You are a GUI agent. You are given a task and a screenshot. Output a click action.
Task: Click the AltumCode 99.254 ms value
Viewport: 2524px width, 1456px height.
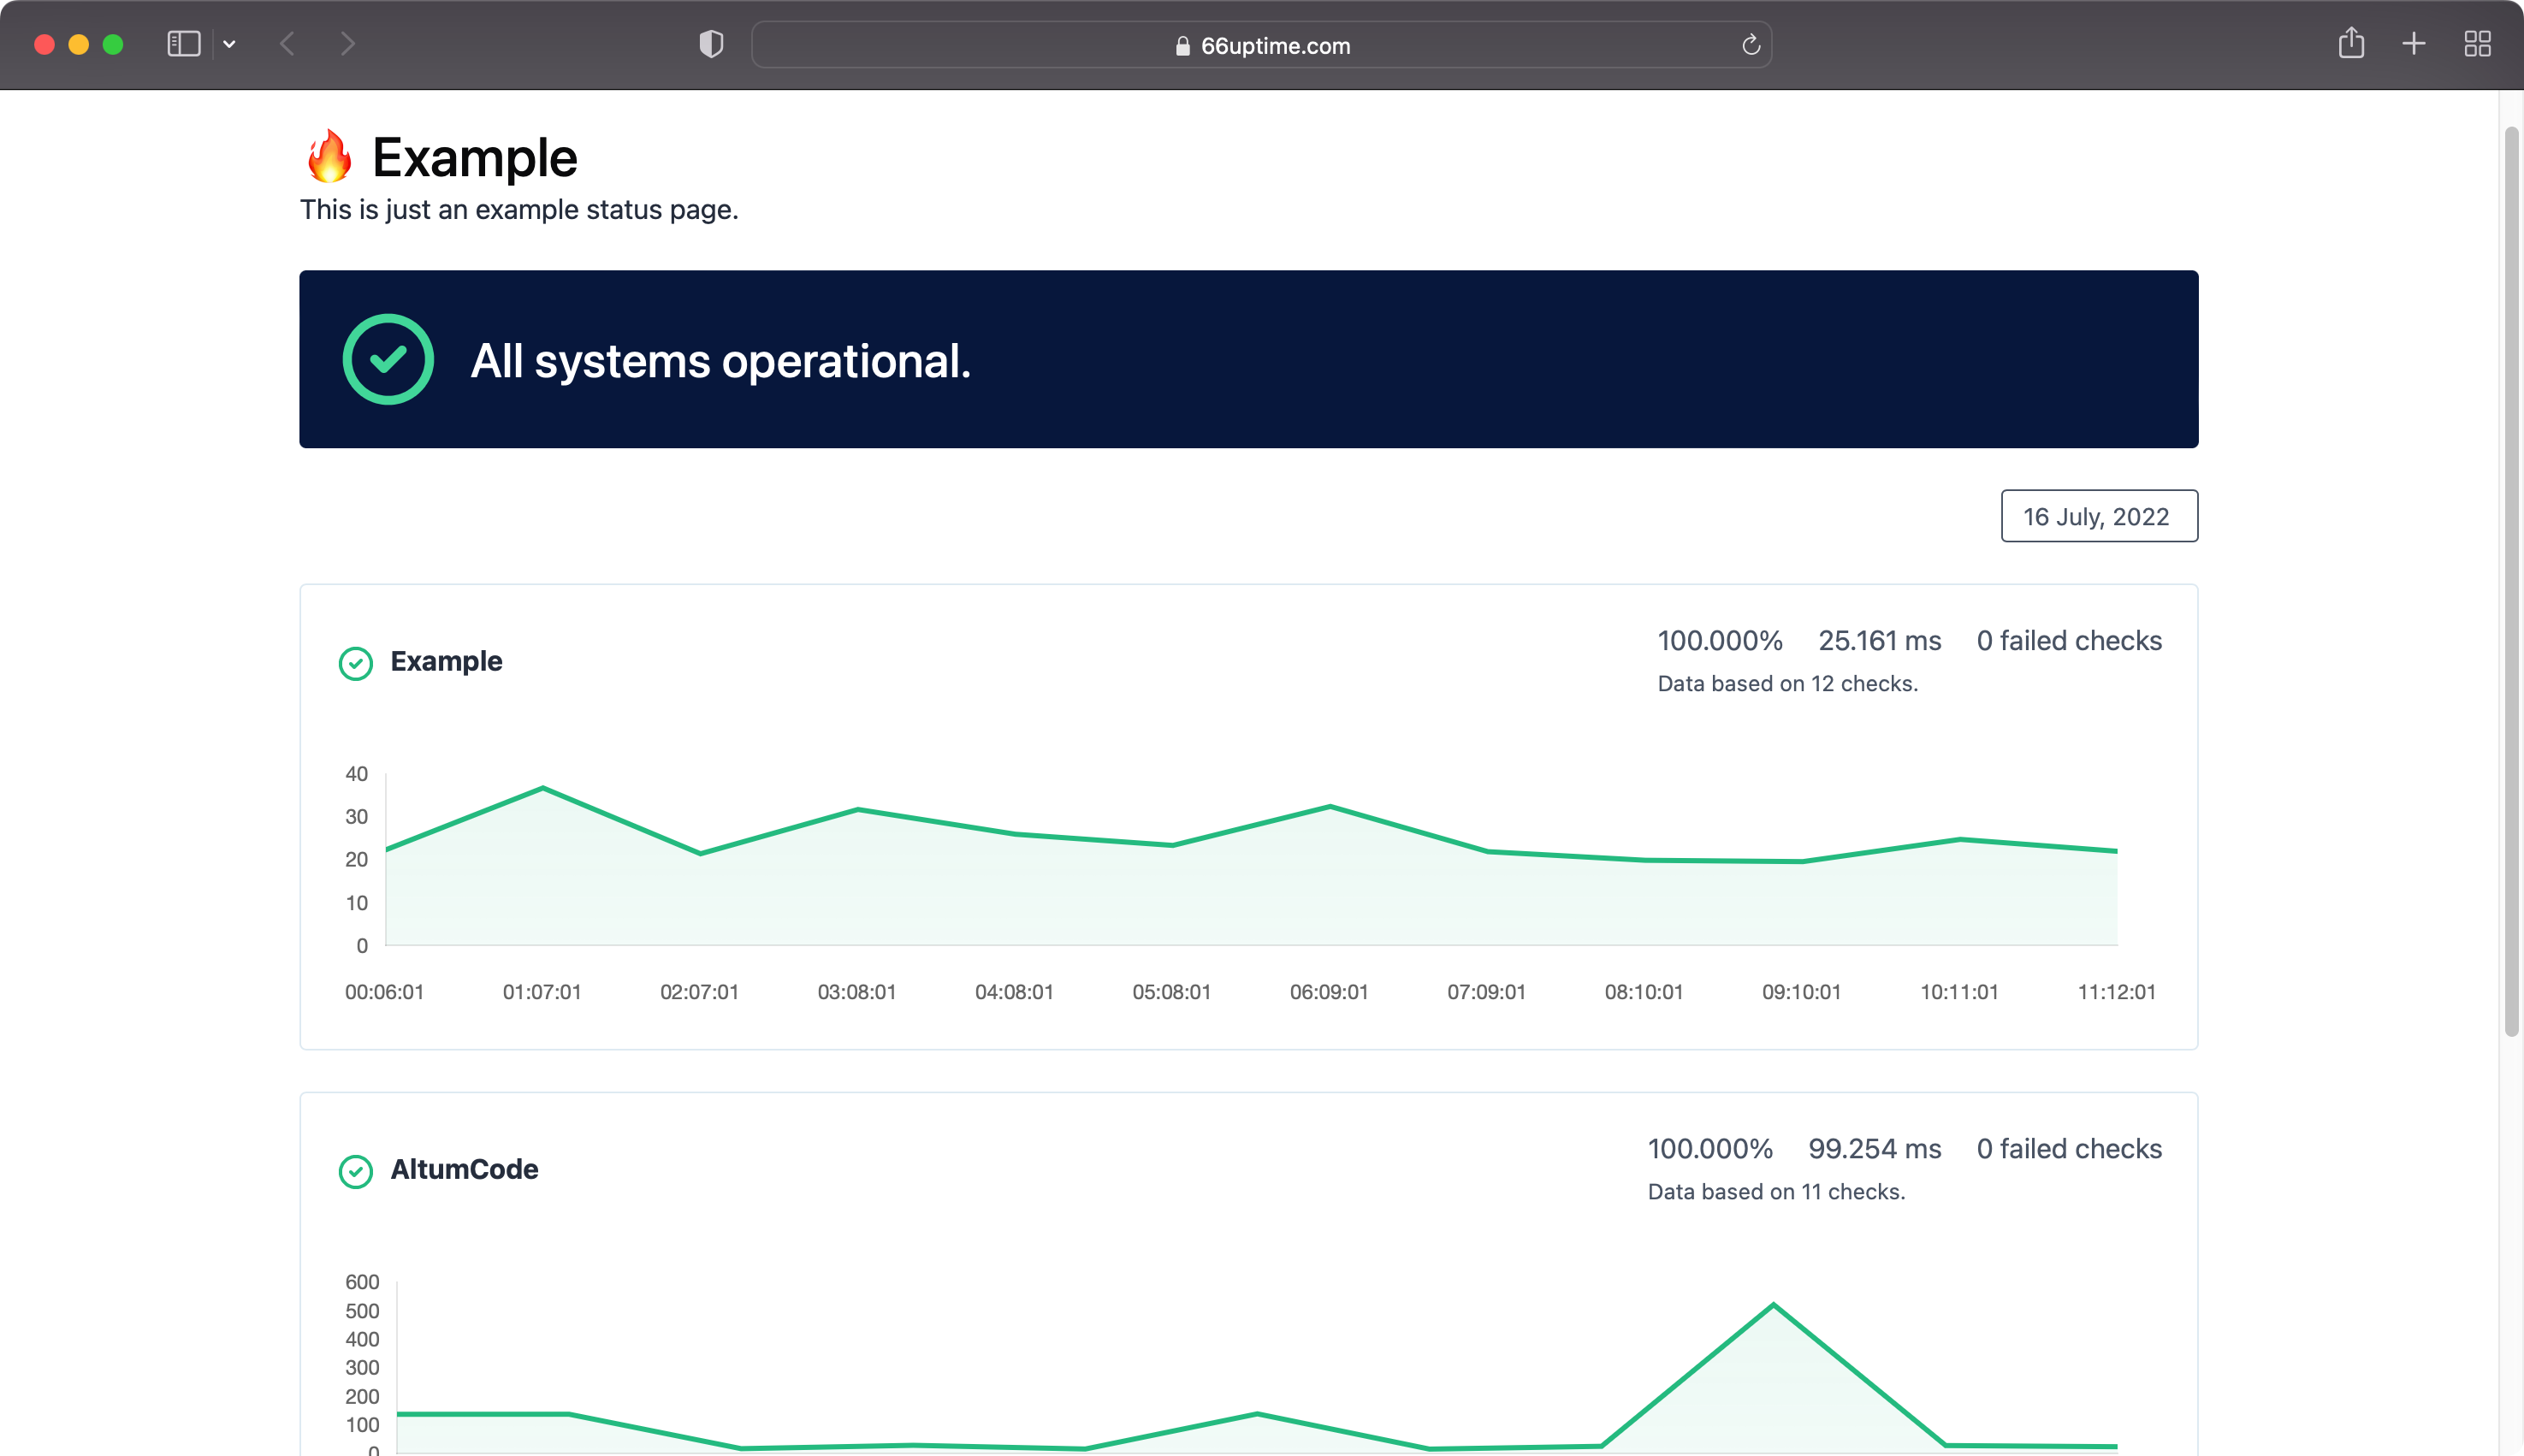click(x=1874, y=1149)
